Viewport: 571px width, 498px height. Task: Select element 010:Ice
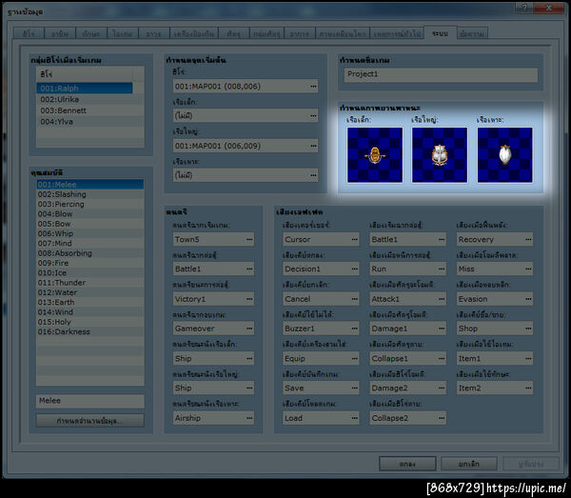pyautogui.click(x=90, y=273)
